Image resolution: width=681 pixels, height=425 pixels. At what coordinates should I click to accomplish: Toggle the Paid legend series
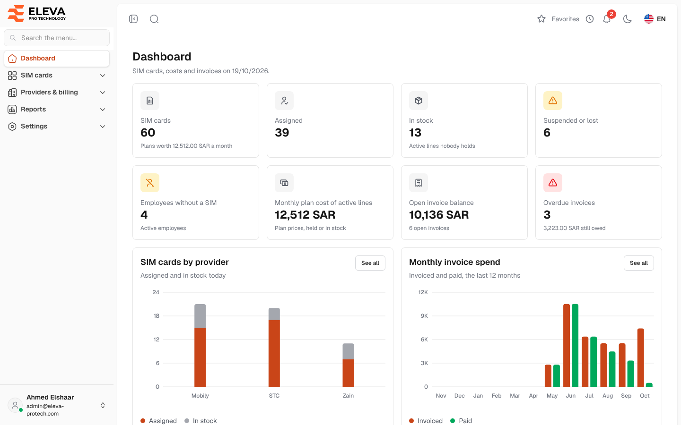coord(461,421)
